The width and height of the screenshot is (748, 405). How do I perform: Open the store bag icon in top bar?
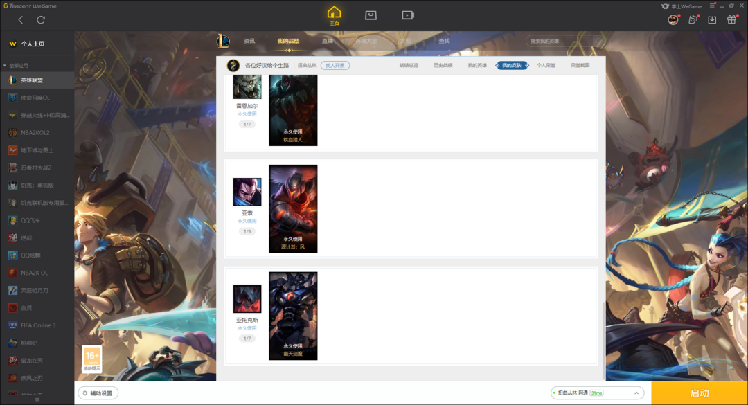tap(371, 15)
